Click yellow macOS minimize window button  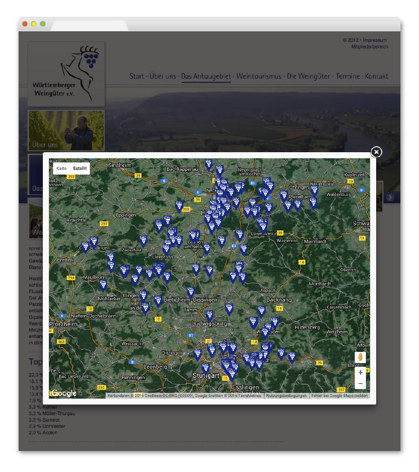tap(34, 24)
